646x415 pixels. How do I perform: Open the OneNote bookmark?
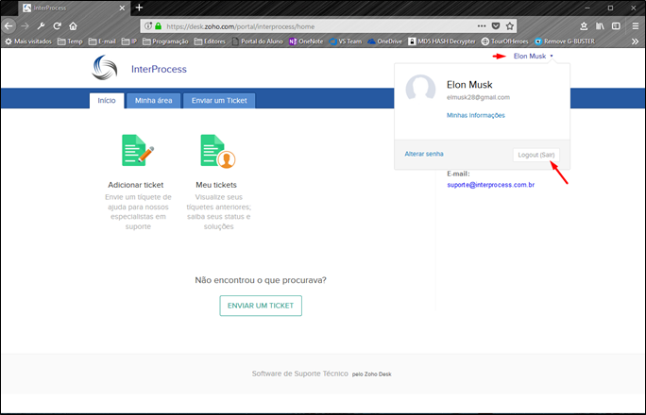306,41
